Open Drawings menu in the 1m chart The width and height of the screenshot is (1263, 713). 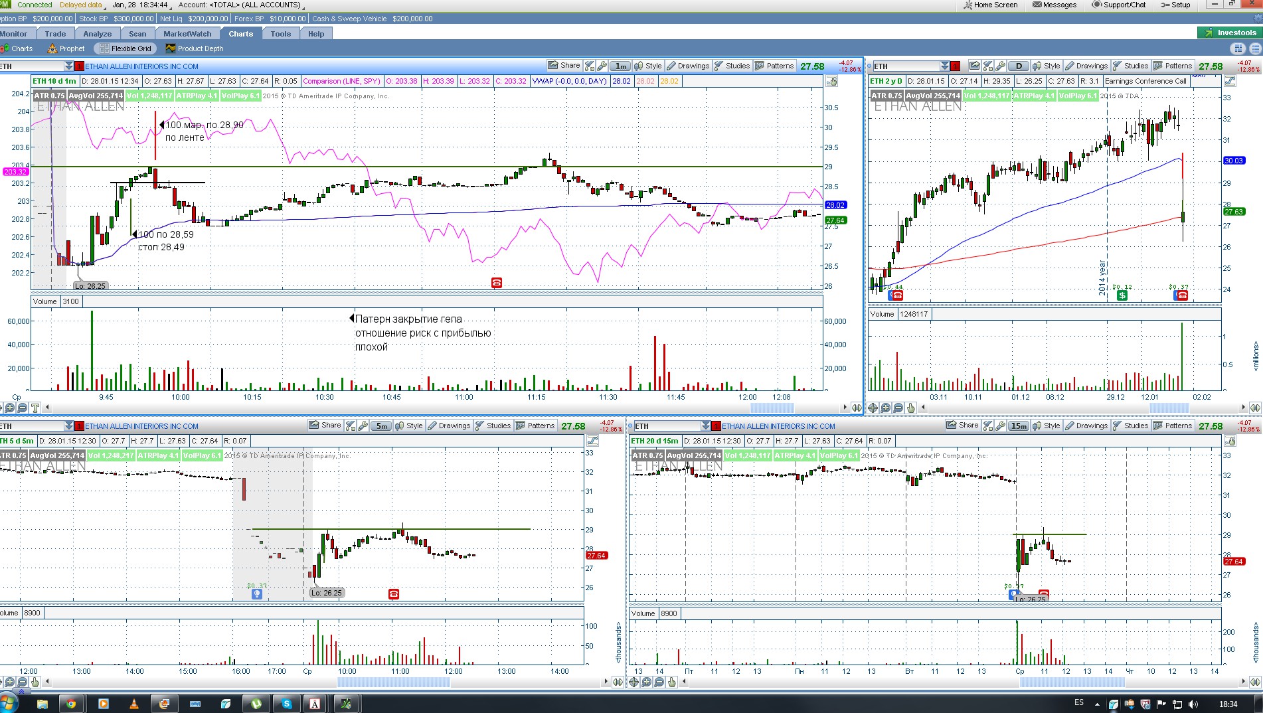point(688,66)
